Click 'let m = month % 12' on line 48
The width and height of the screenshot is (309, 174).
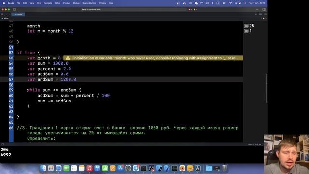(50, 31)
